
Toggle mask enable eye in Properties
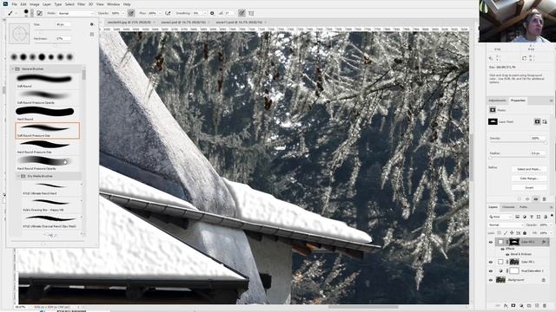pos(536,198)
